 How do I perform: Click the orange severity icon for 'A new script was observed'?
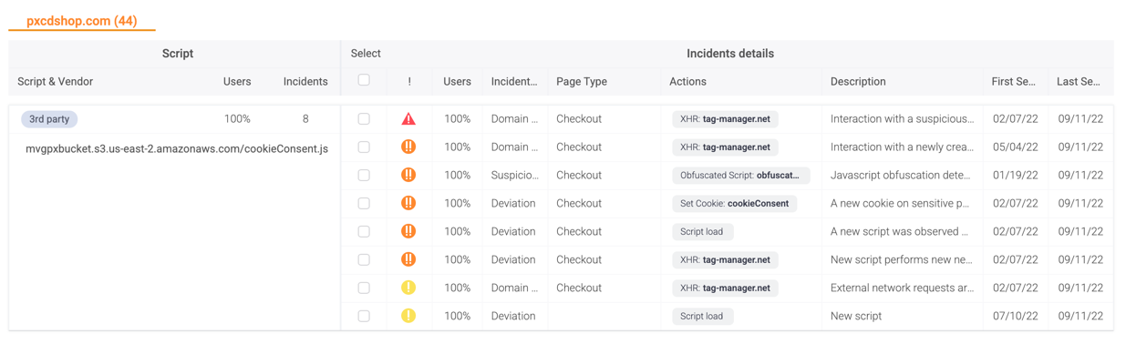coord(408,231)
